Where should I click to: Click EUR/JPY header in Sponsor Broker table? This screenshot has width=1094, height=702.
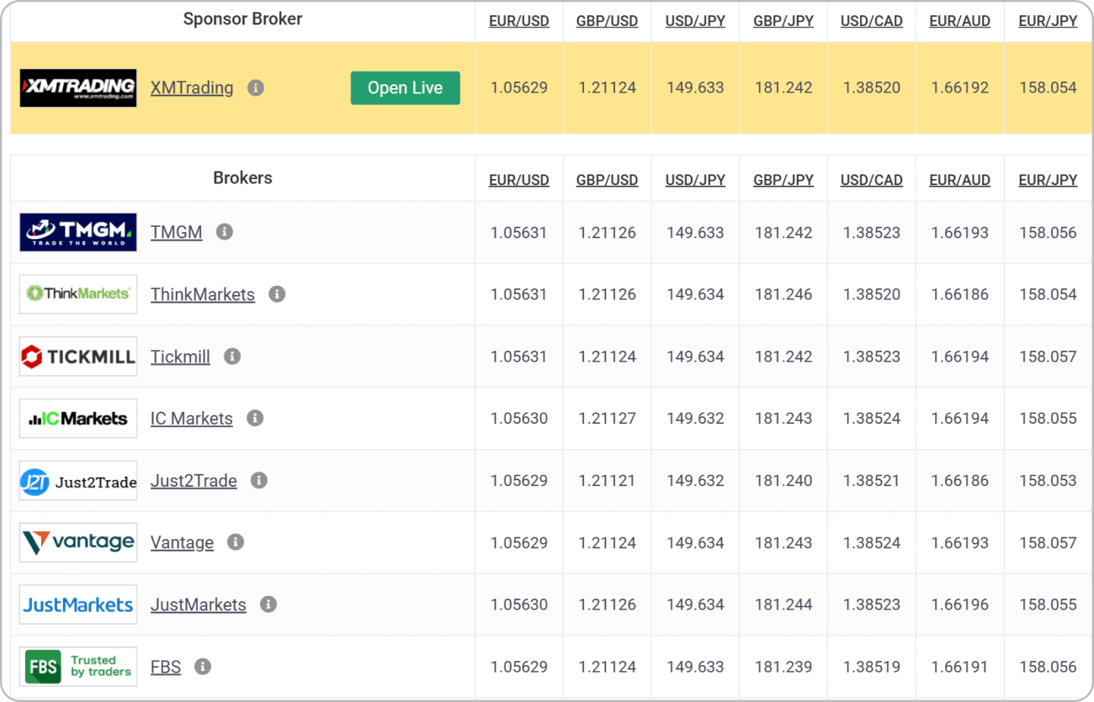point(1048,21)
